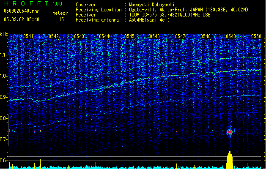266x169 pixels.
Task: Click the 1.1 kHz axis label
Action: point(5,55)
